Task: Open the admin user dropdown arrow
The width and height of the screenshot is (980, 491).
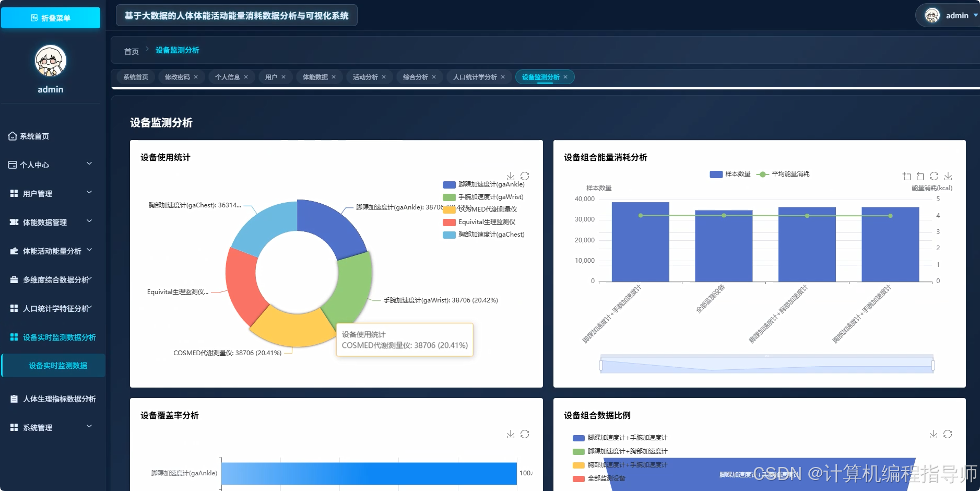Action: [x=975, y=16]
